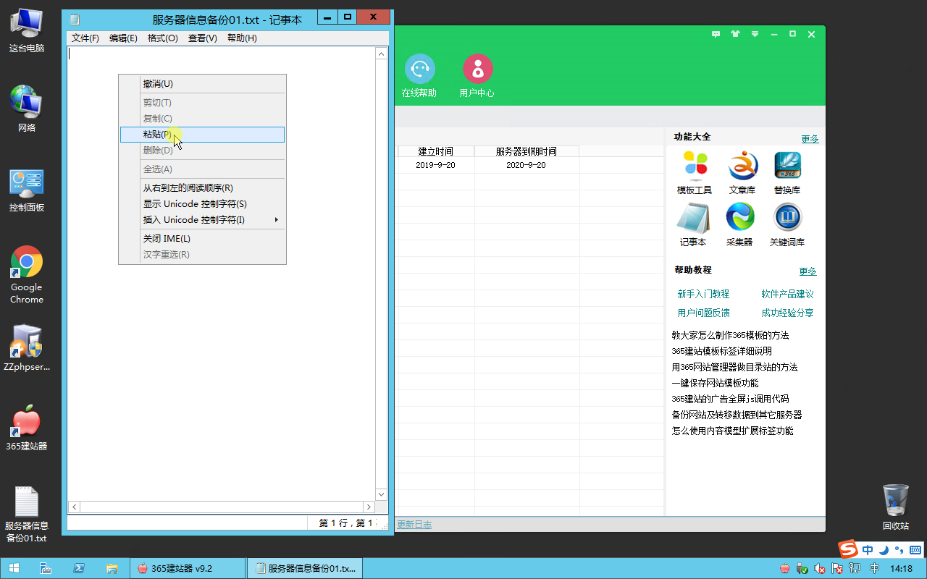Select 回收站 desktop icon
The width and height of the screenshot is (927, 579).
[896, 507]
